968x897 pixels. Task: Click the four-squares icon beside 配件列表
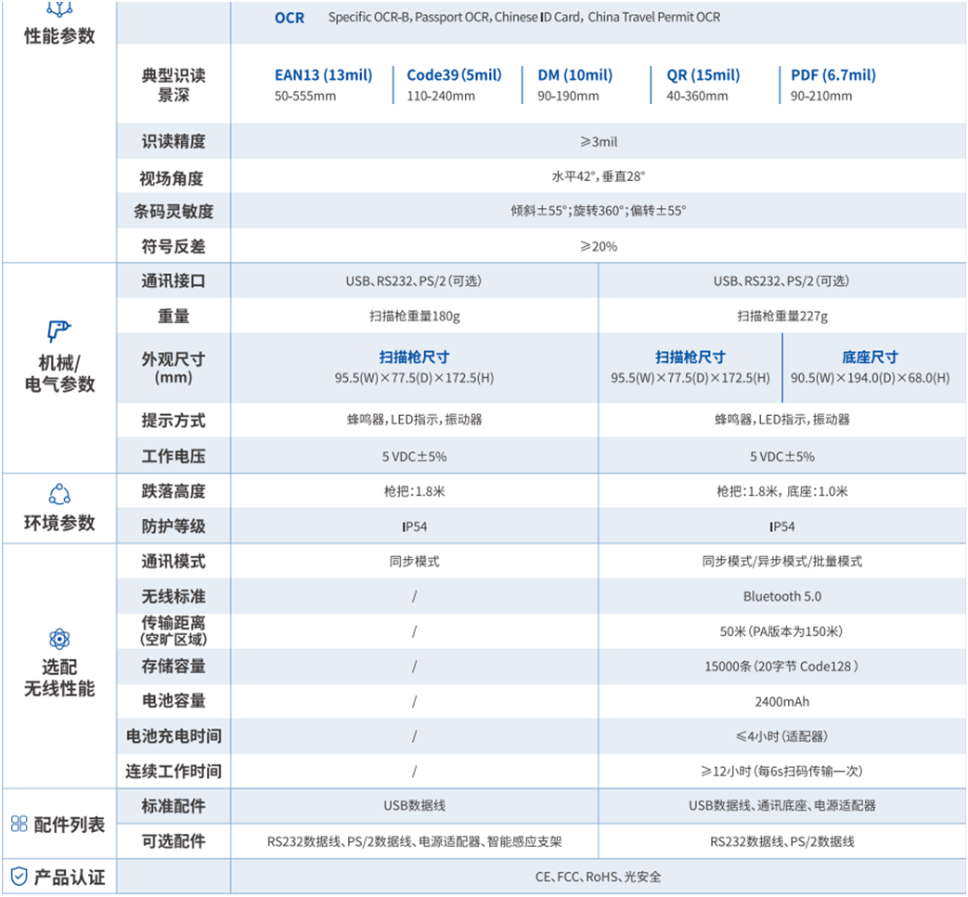19,824
